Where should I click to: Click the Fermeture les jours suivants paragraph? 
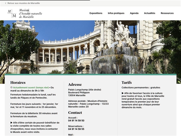[x=34, y=105]
